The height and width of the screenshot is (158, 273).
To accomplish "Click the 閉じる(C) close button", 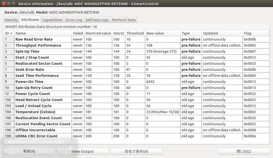I will pos(244,151).
